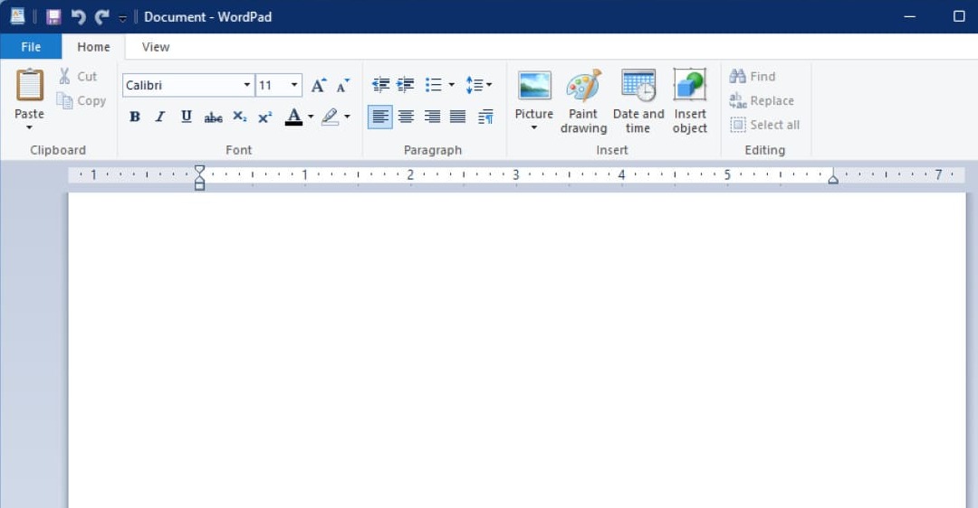Apply the black text color
978x508 pixels.
[x=293, y=117]
